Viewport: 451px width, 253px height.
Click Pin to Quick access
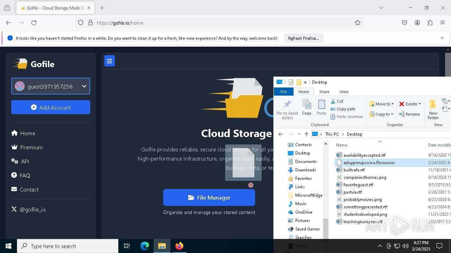287,110
